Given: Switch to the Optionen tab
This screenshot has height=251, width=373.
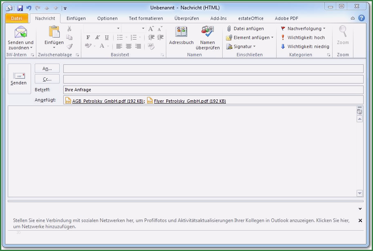Looking at the screenshot, I should click(107, 18).
